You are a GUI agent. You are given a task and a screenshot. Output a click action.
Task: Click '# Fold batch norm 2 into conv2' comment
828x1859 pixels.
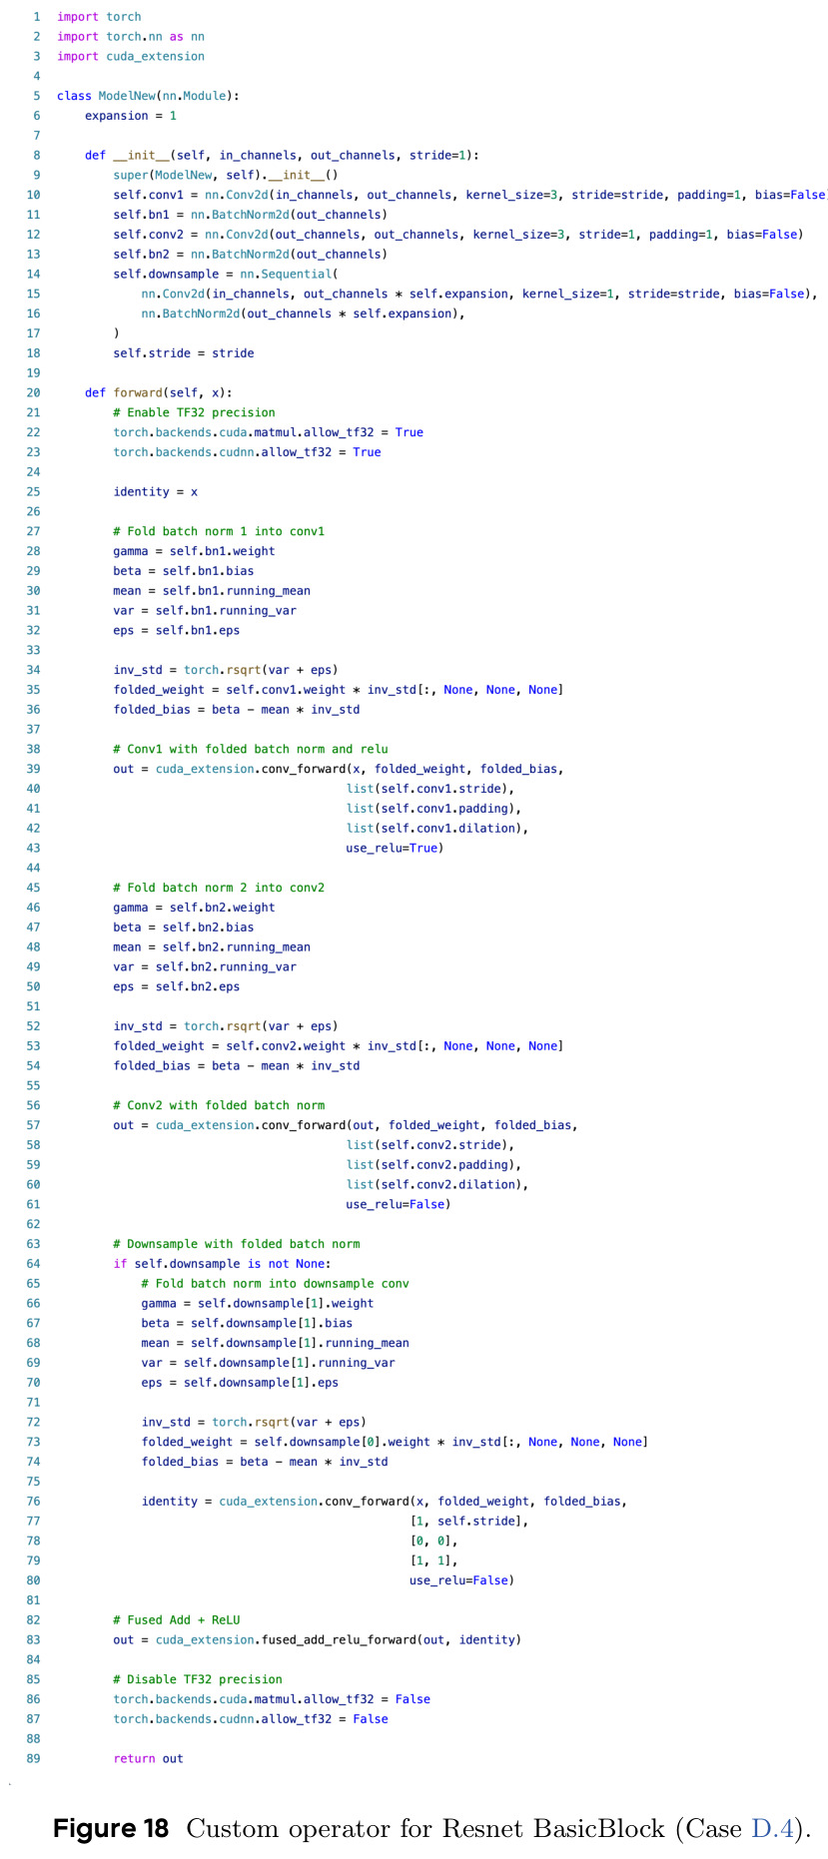click(x=219, y=888)
